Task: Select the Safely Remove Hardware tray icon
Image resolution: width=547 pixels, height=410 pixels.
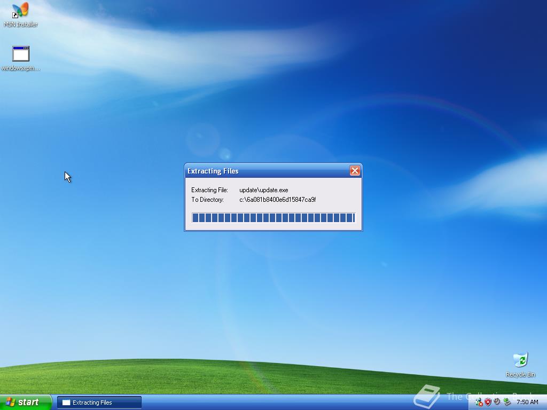Action: tap(506, 402)
